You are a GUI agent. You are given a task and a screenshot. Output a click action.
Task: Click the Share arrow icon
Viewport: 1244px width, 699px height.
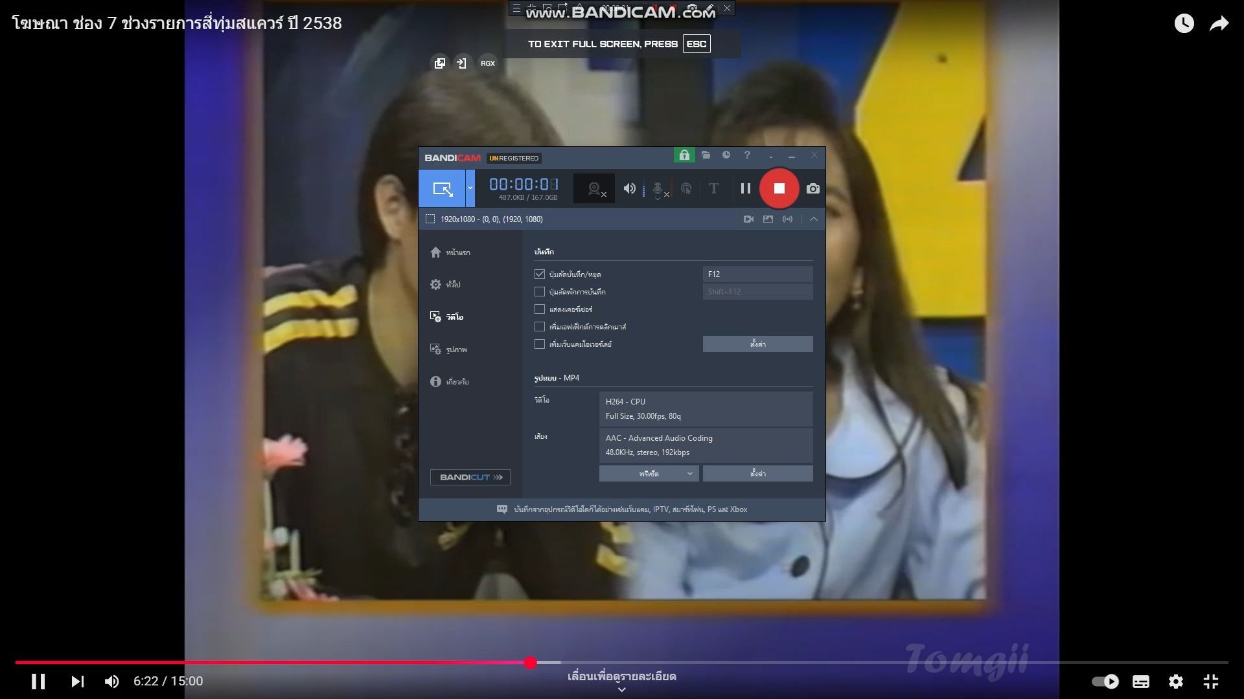pos(1219,23)
